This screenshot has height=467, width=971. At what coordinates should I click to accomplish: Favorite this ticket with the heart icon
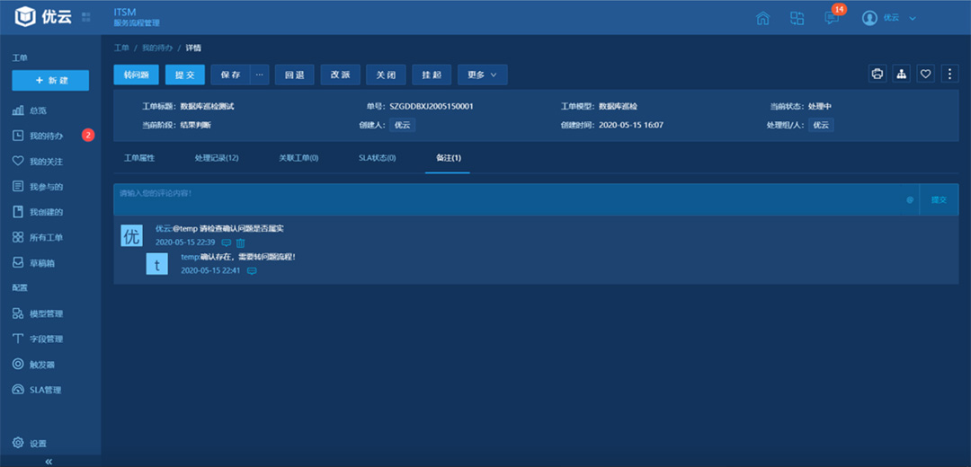[x=925, y=74]
